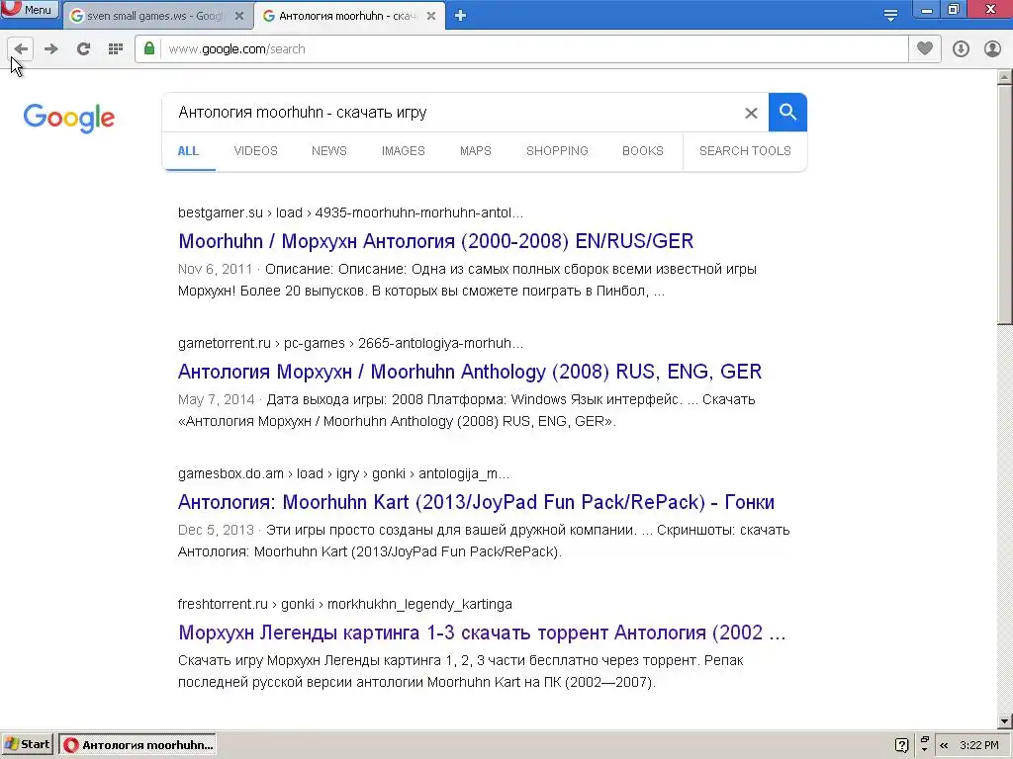Click the gamesbox.do.am breadcrumb URL
1013x759 pixels.
(343, 473)
